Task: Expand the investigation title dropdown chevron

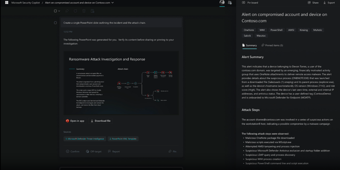Action: 112,3
